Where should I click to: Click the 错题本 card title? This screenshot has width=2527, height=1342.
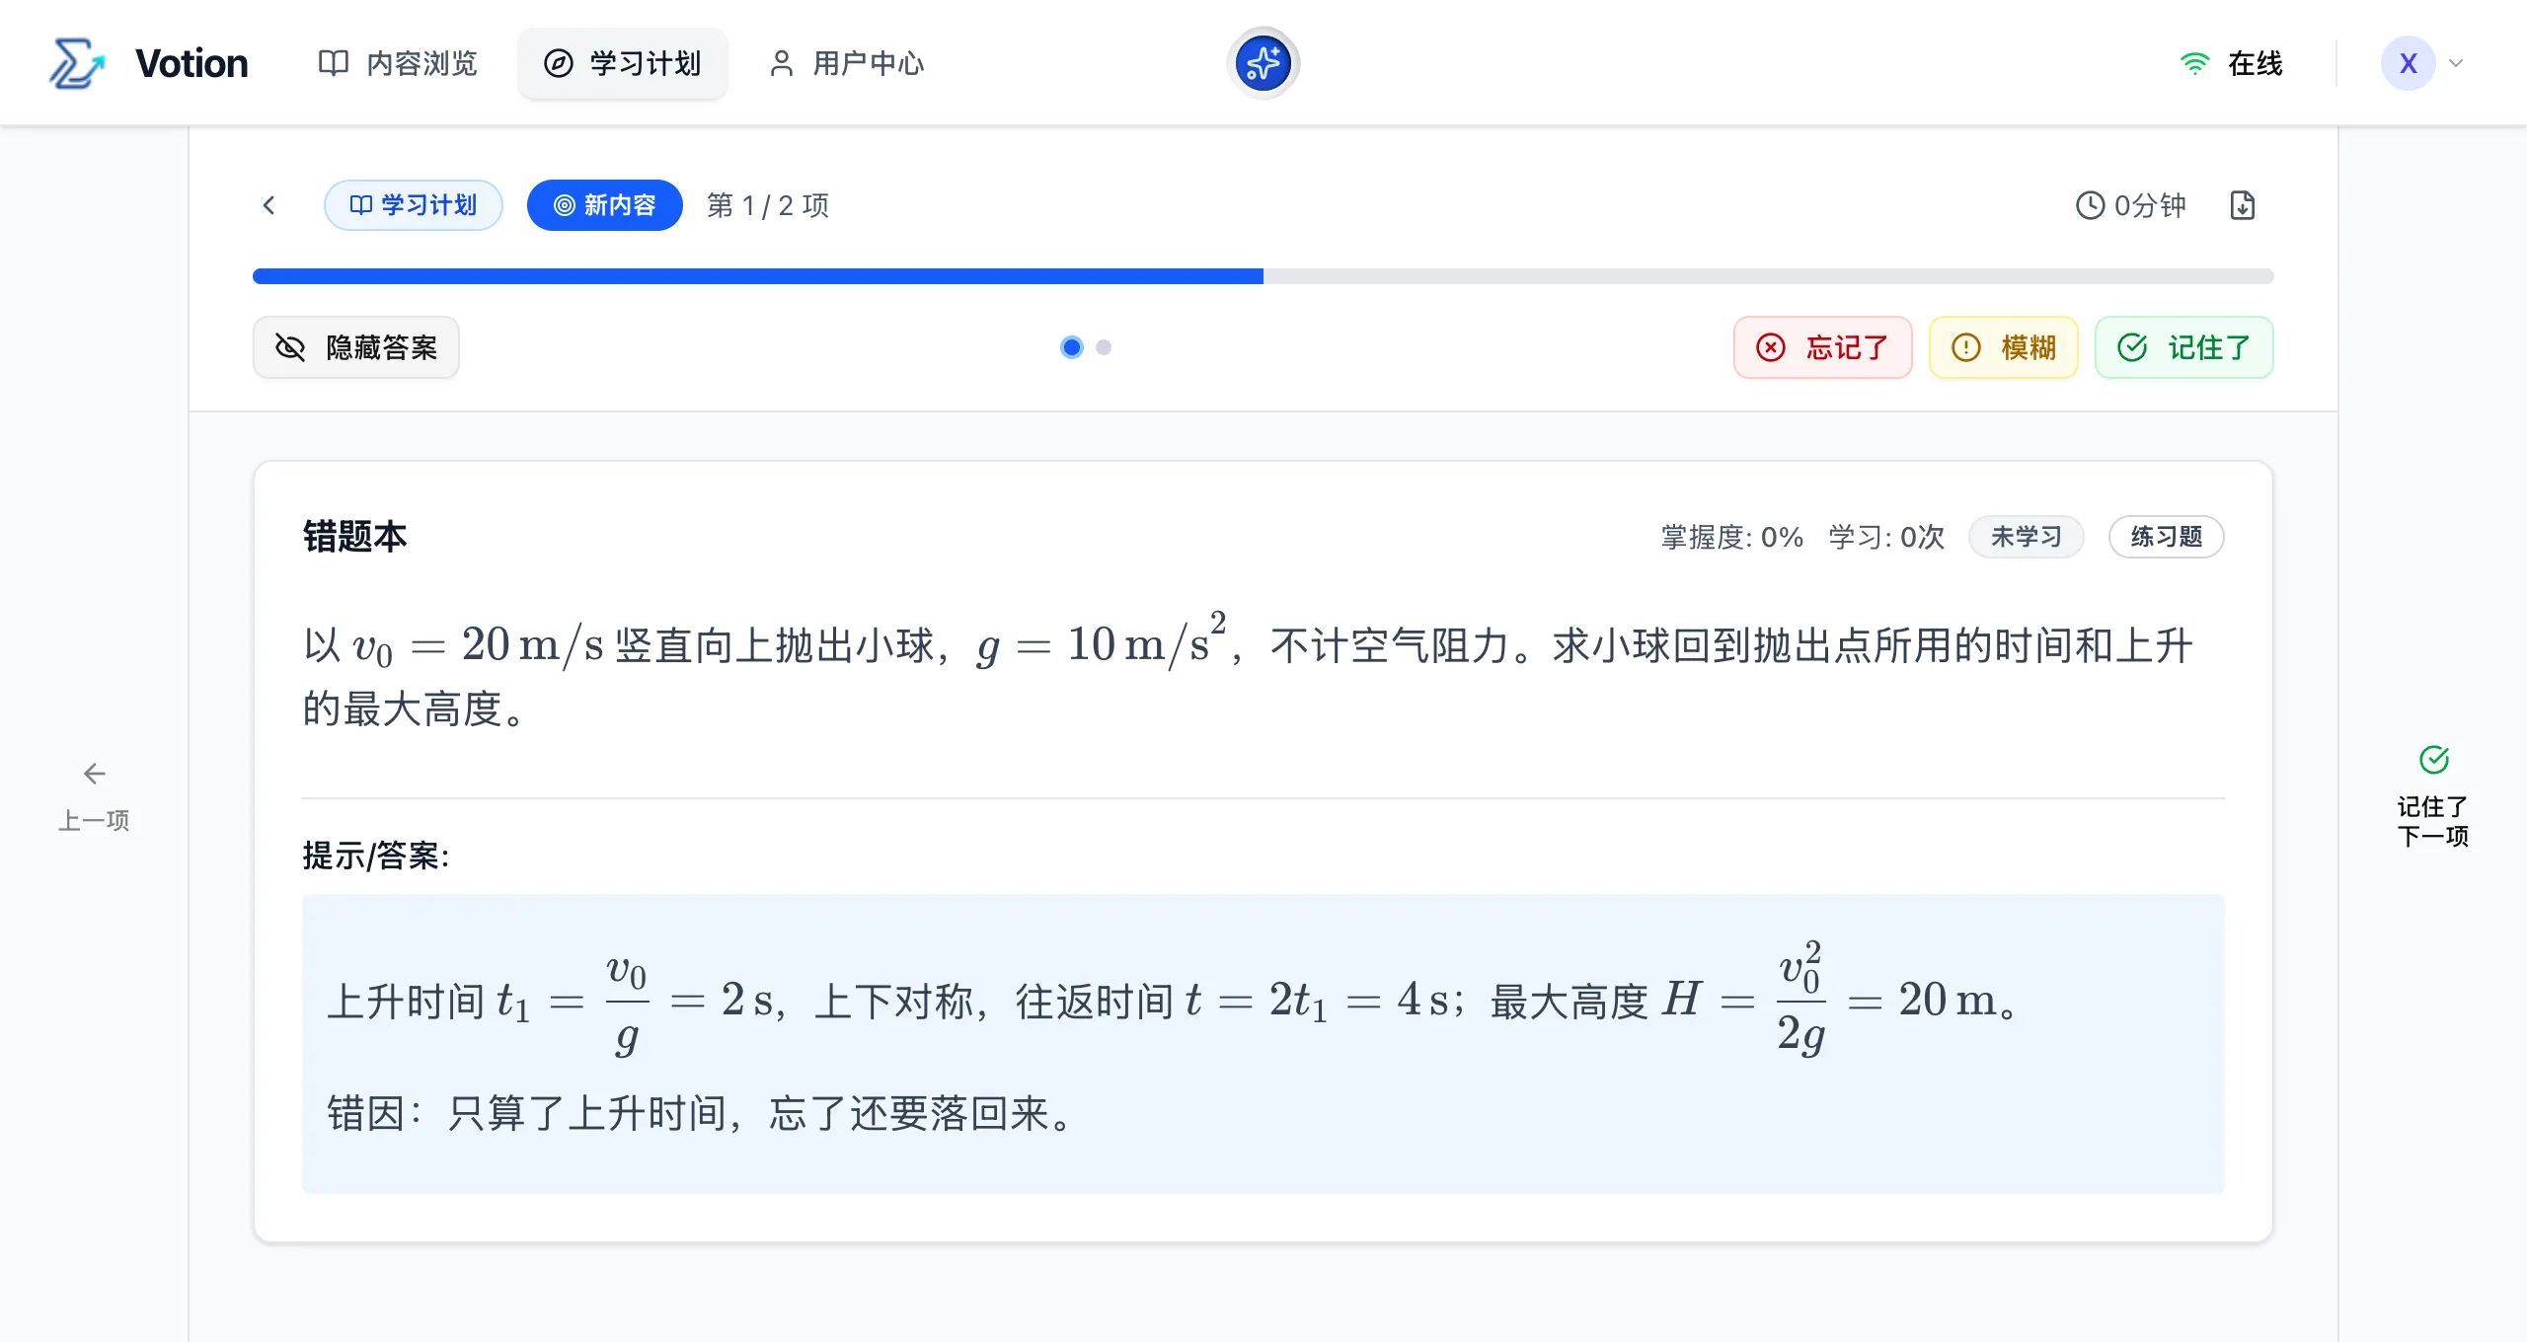click(x=354, y=537)
